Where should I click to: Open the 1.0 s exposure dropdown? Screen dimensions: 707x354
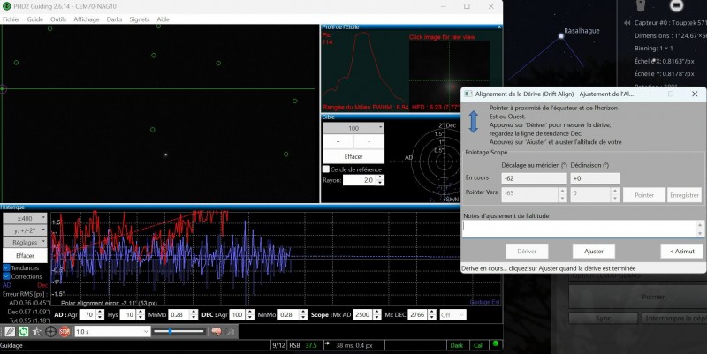point(112,331)
